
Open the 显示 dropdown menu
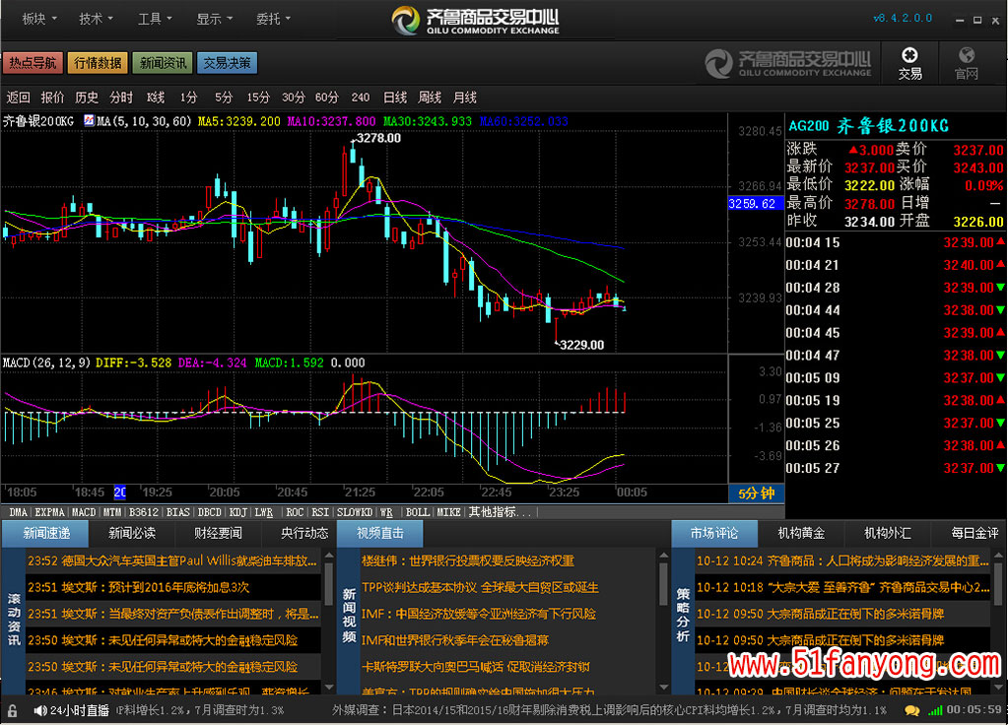click(x=214, y=19)
